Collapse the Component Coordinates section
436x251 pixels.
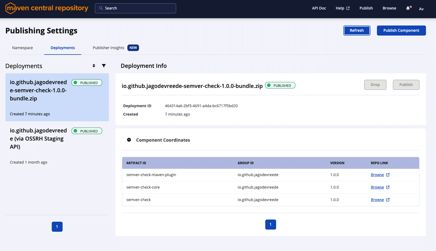[x=129, y=140]
